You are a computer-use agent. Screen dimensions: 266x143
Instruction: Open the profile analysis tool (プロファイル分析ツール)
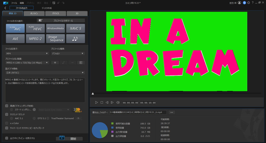point(61,21)
